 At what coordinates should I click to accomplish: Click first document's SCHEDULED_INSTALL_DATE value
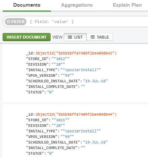[x=95, y=81]
